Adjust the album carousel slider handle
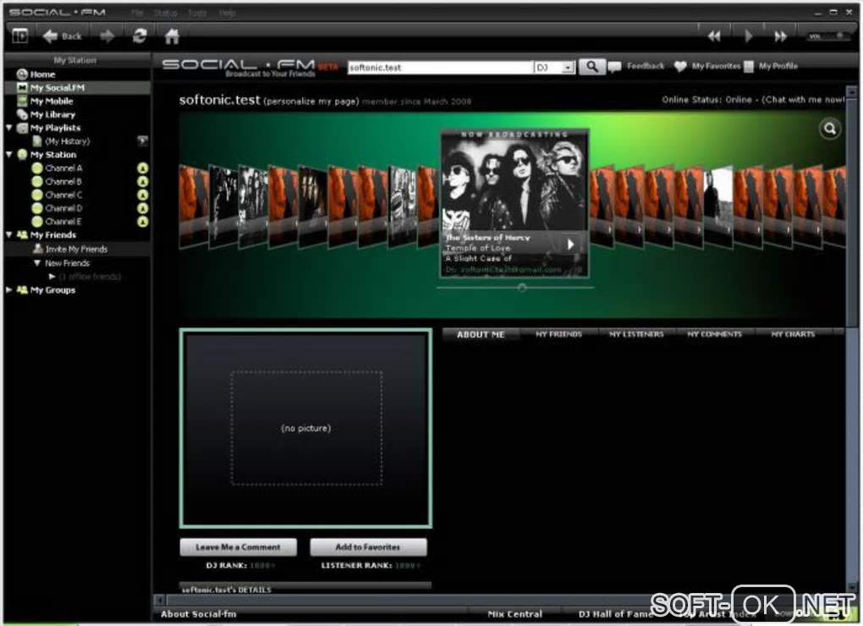This screenshot has width=863, height=626. 522,288
